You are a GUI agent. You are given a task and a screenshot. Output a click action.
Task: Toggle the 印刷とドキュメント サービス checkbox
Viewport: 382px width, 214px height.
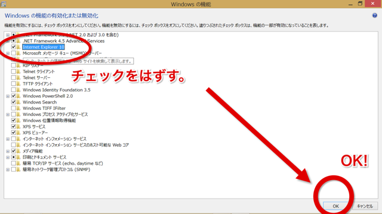click(14, 157)
